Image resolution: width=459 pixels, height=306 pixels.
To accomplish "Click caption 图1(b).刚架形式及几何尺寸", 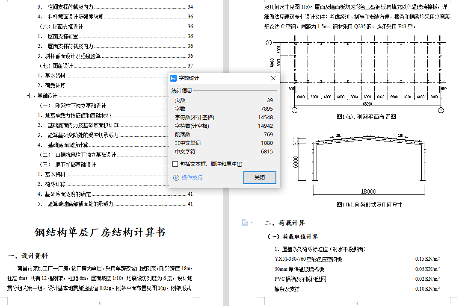I will coord(369,205).
